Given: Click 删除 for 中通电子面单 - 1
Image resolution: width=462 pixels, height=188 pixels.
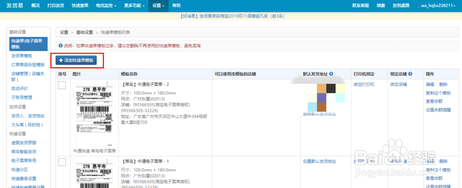Looking at the screenshot, I should (x=443, y=161).
